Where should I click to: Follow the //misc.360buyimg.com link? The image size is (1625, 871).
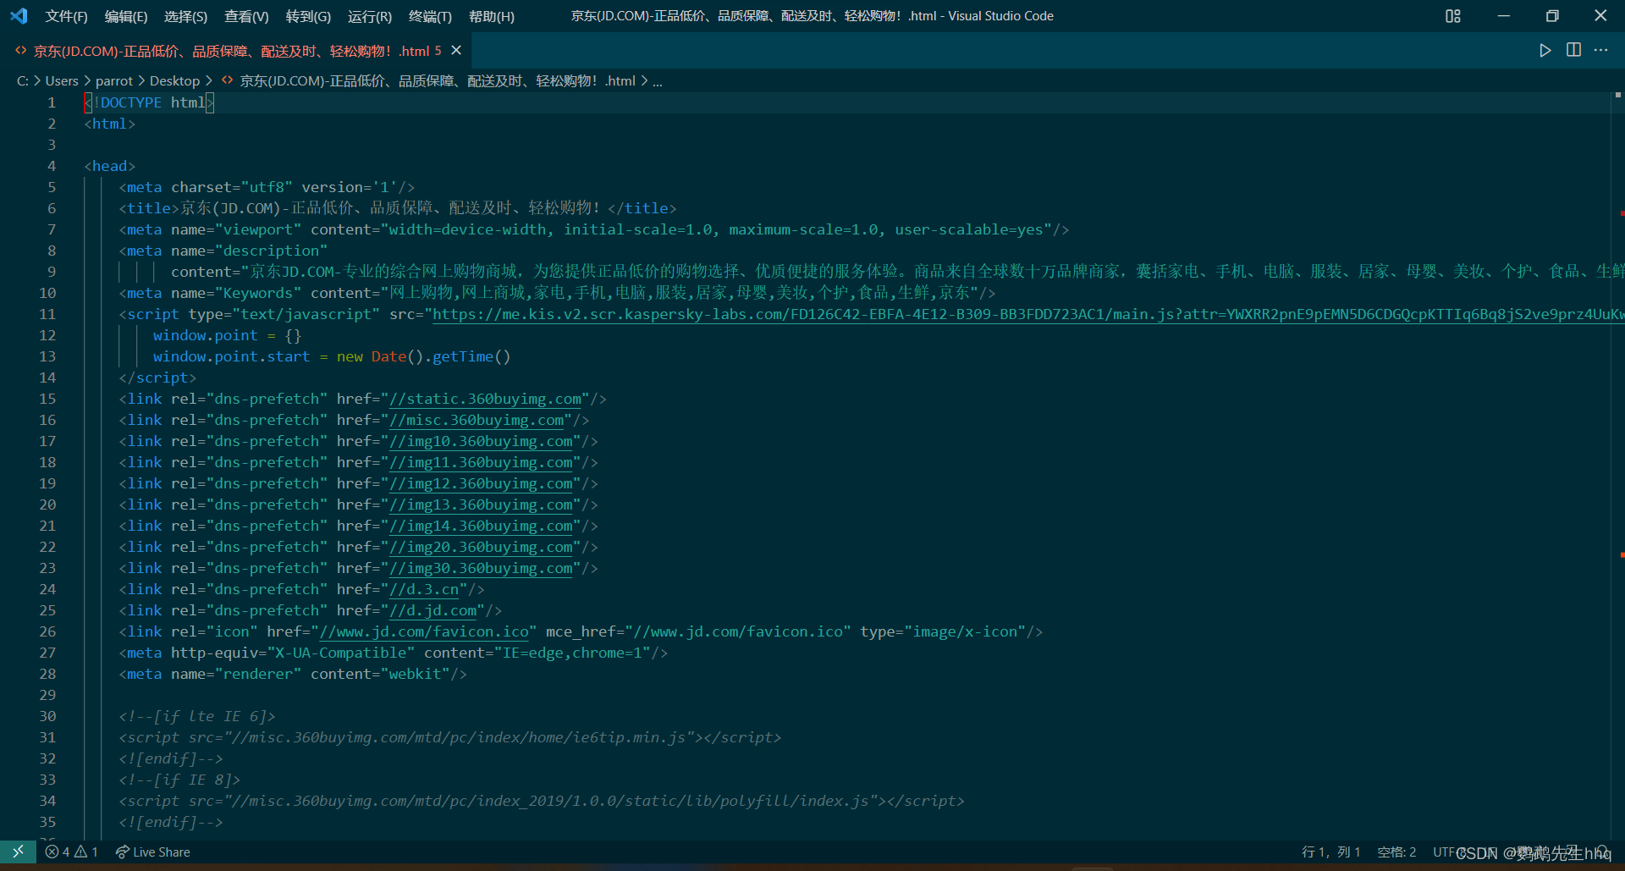pyautogui.click(x=476, y=420)
